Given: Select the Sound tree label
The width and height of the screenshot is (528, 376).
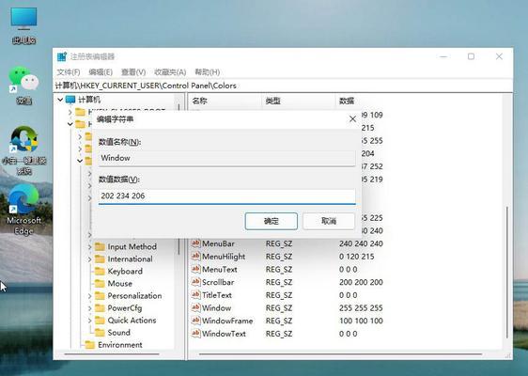Looking at the screenshot, I should 119,332.
